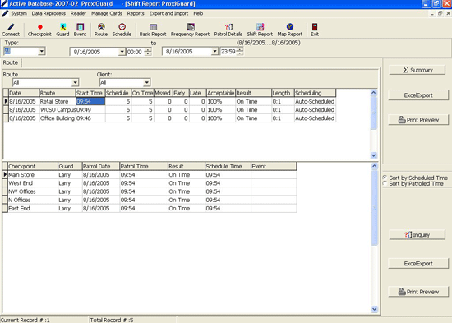Open the Export and Import menu

pos(168,13)
